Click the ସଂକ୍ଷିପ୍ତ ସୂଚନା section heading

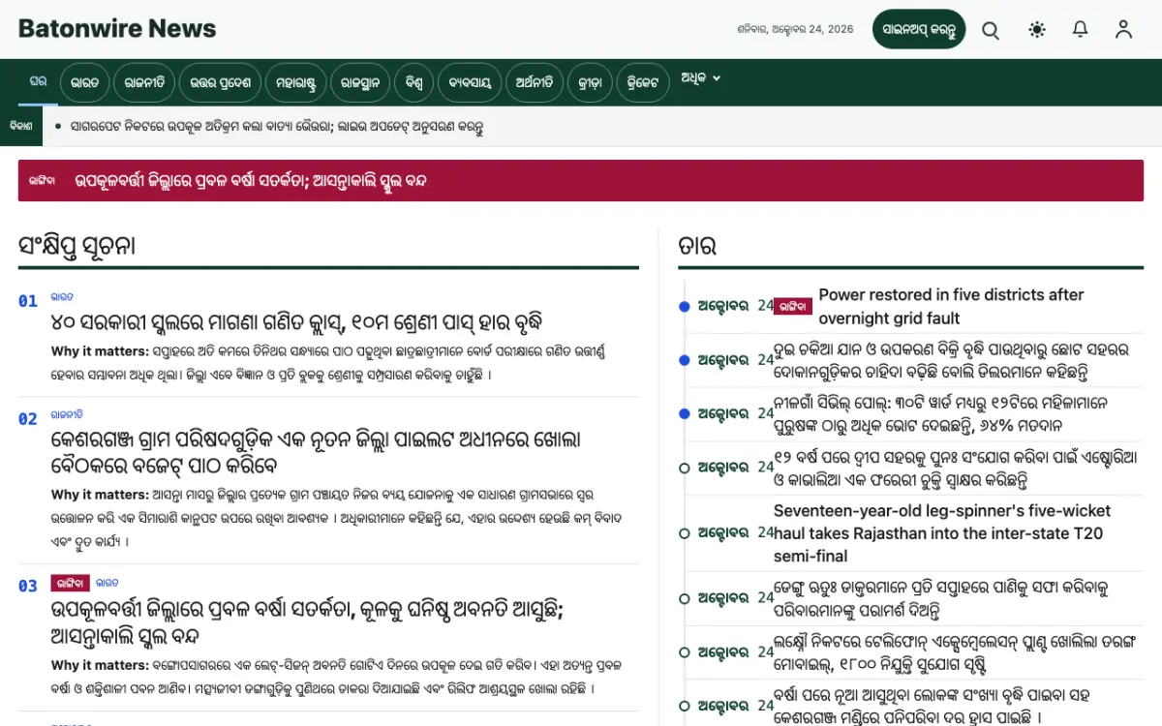click(x=76, y=246)
